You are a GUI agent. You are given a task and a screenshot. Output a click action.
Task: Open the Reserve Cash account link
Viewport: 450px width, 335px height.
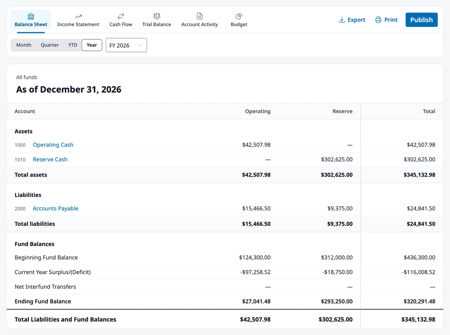point(50,159)
